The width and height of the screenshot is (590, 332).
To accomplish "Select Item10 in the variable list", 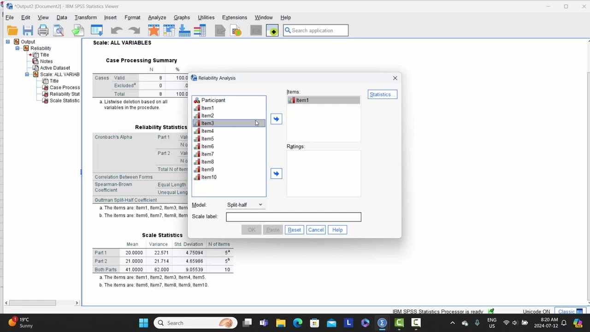I will [229, 177].
